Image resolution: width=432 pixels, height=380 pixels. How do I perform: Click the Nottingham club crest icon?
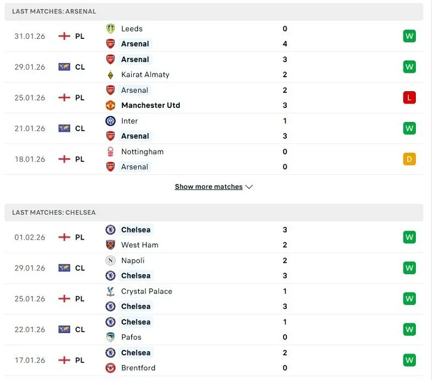pyautogui.click(x=110, y=152)
